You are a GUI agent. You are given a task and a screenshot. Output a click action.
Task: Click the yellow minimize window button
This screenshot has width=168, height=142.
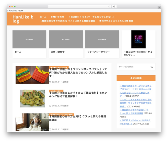point(12,6)
